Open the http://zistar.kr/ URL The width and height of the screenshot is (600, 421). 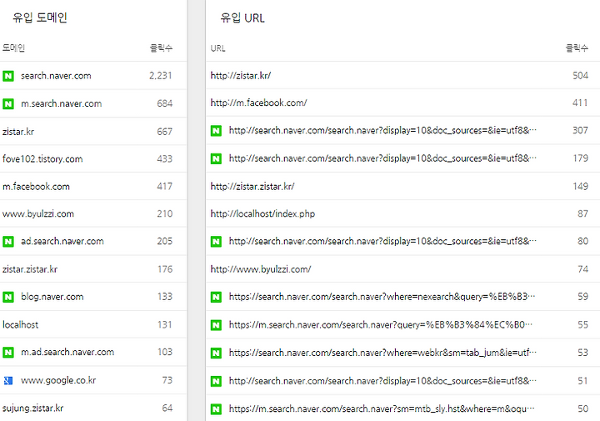point(241,75)
